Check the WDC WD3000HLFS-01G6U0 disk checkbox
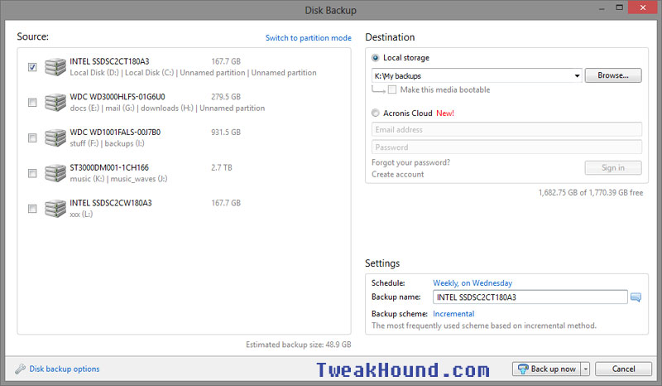 (x=32, y=103)
